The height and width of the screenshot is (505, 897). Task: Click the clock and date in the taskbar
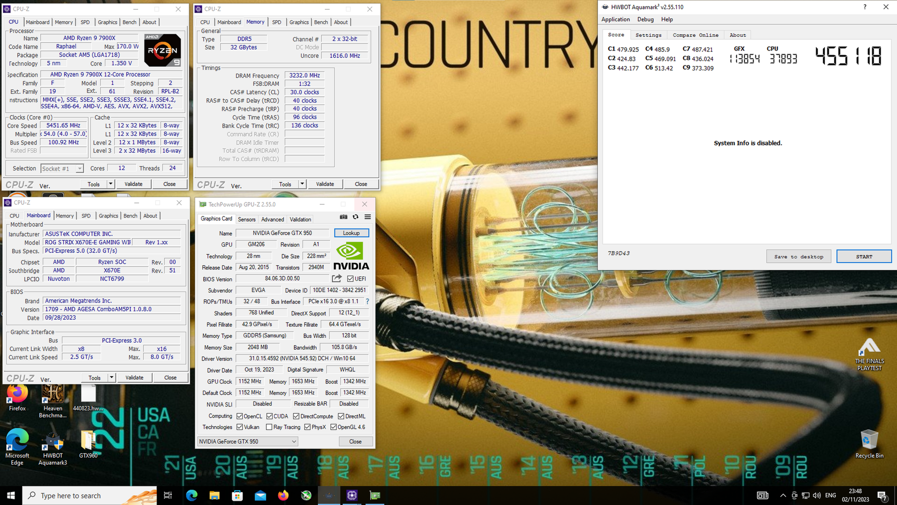[x=855, y=496]
